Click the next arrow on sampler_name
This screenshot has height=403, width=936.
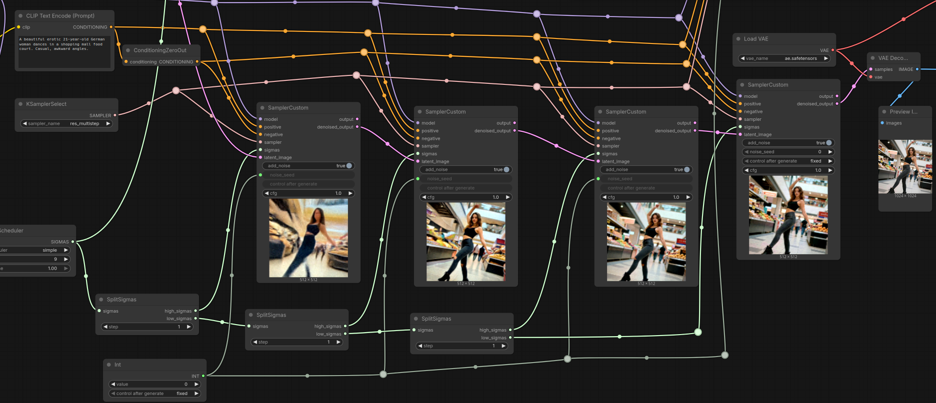tap(108, 123)
